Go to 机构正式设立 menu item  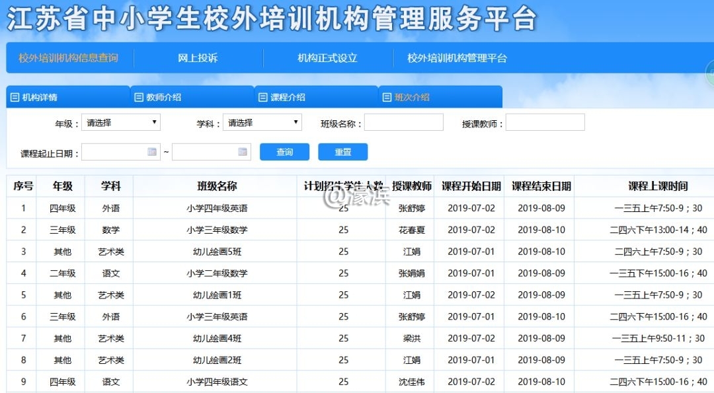[x=327, y=58]
